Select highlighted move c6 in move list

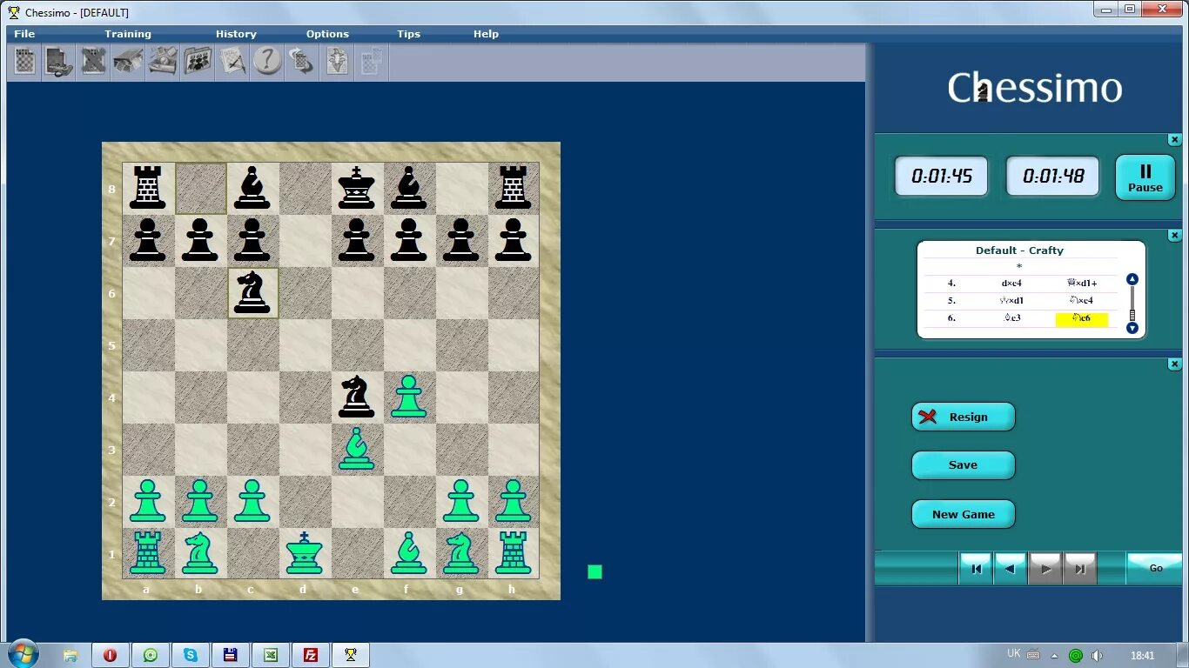[x=1081, y=318]
